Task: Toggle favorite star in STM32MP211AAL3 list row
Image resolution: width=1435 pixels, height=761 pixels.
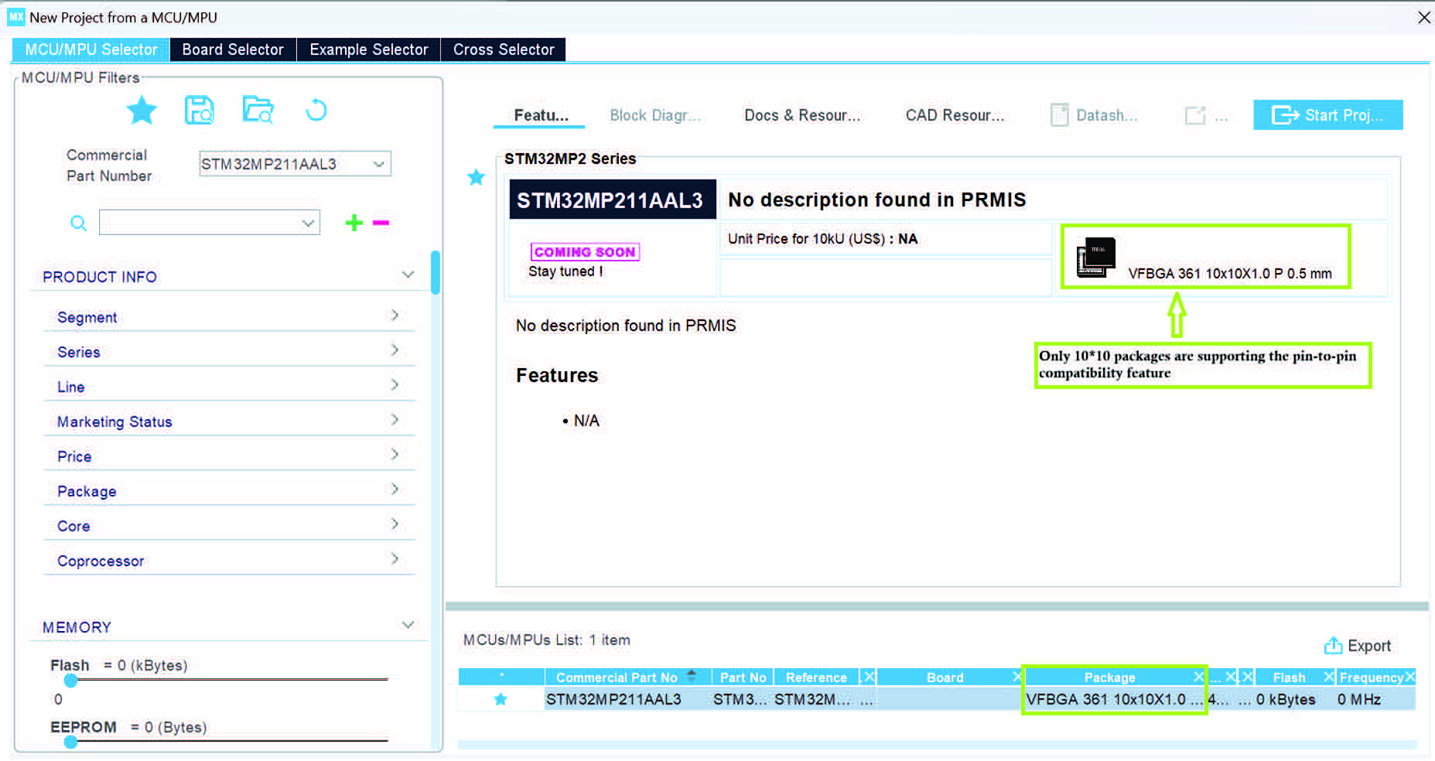Action: pyautogui.click(x=501, y=699)
